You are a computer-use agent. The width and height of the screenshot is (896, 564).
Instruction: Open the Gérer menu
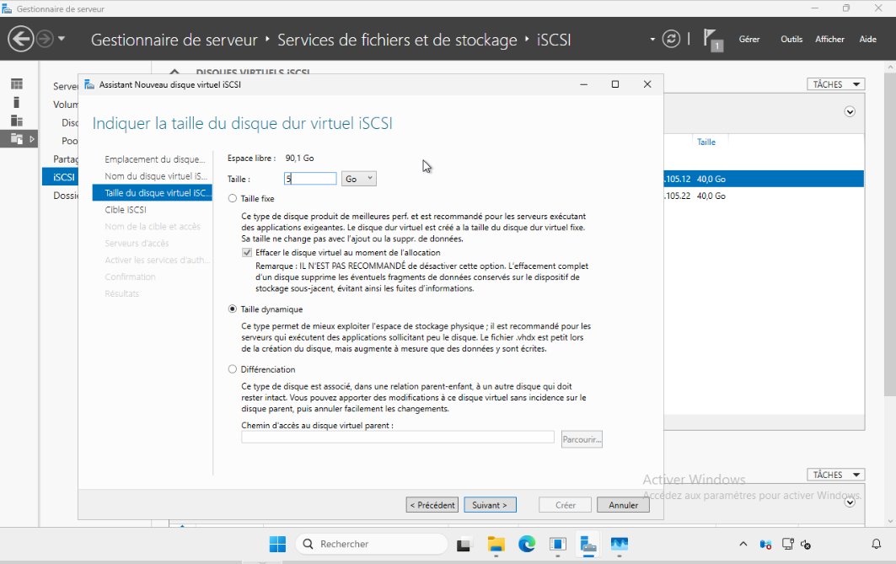point(749,40)
